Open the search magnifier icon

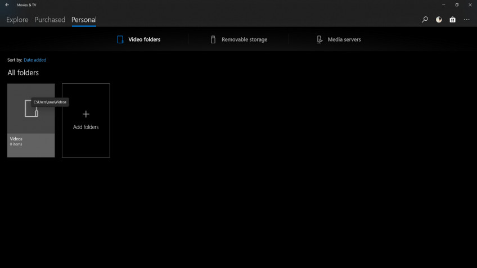(425, 20)
